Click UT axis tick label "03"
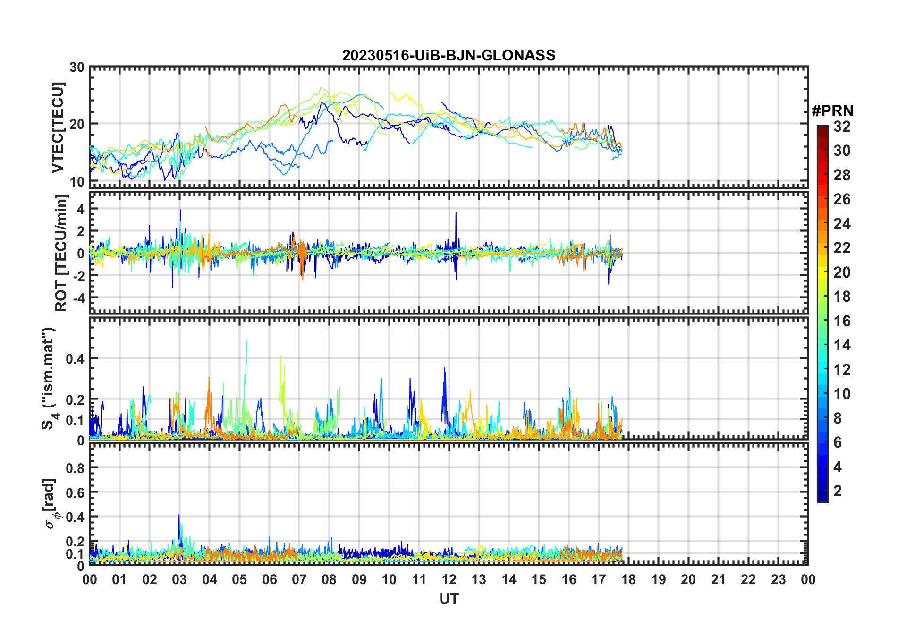Image resolution: width=898 pixels, height=628 pixels. [179, 579]
